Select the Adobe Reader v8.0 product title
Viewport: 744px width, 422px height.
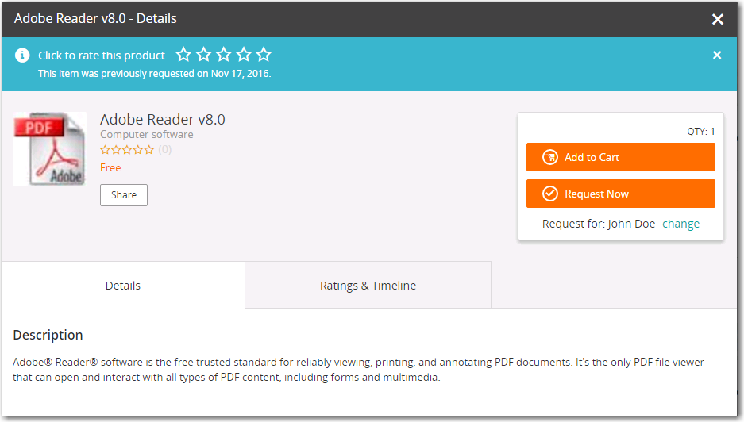point(166,120)
